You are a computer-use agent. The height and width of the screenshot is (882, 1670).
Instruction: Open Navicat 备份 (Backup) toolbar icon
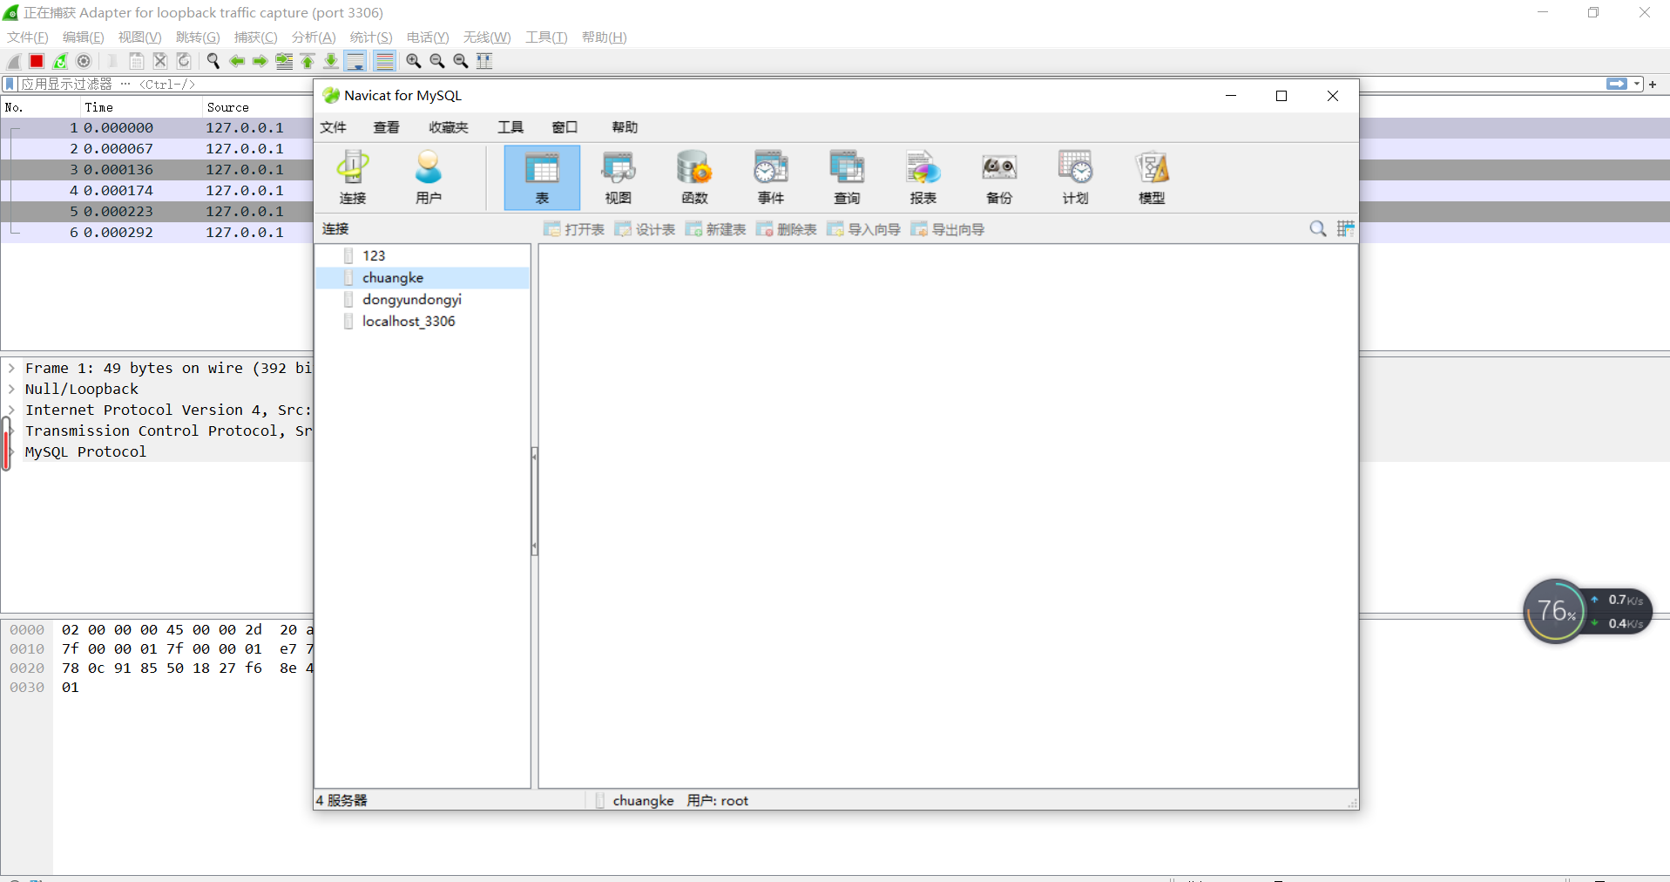tap(999, 178)
